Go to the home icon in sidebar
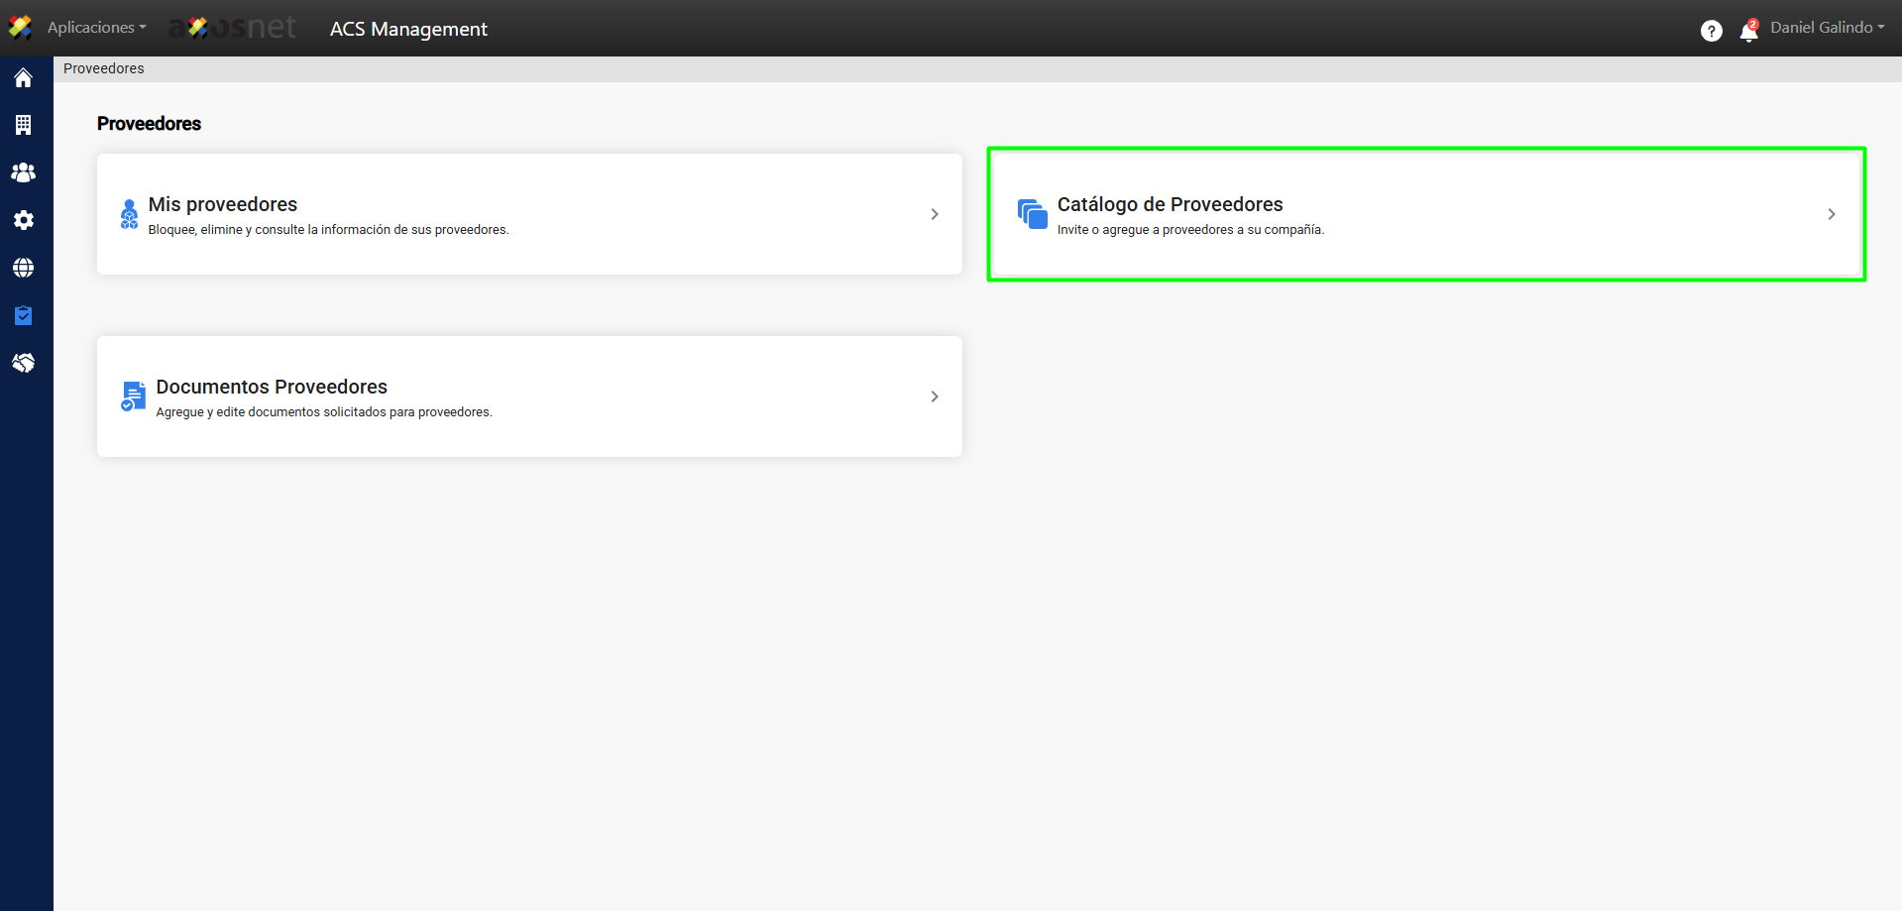This screenshot has height=911, width=1902. point(23,77)
